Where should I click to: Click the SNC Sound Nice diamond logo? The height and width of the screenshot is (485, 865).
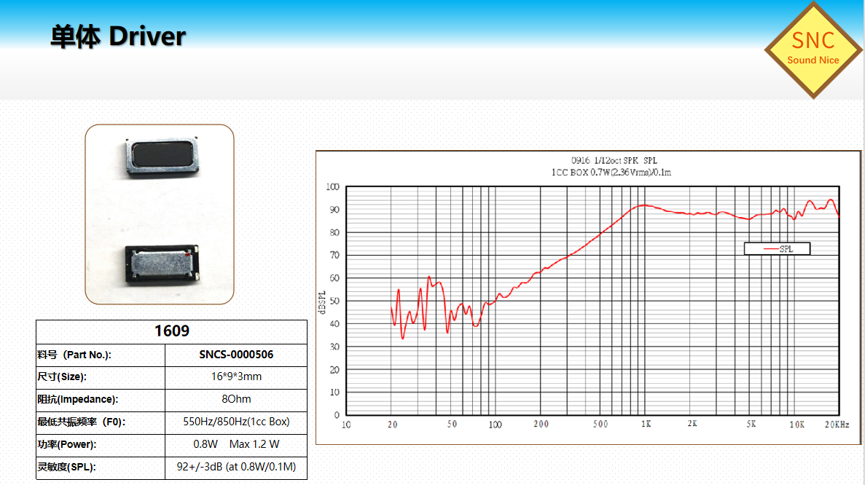[x=813, y=50]
